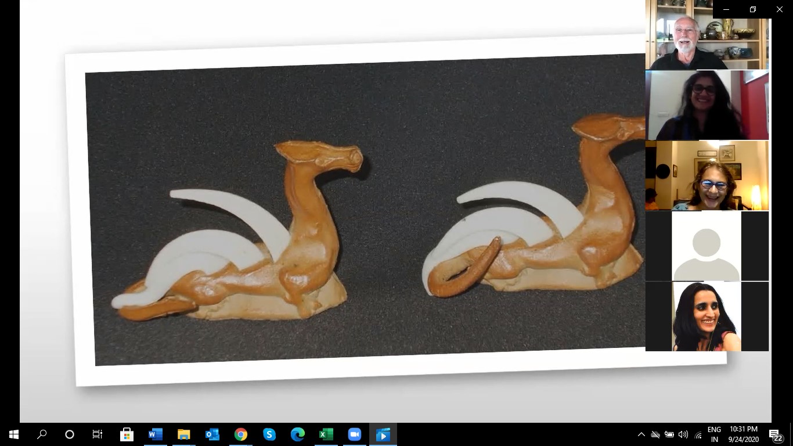Open Wi-Fi network flyout
The width and height of the screenshot is (793, 446).
pos(698,434)
